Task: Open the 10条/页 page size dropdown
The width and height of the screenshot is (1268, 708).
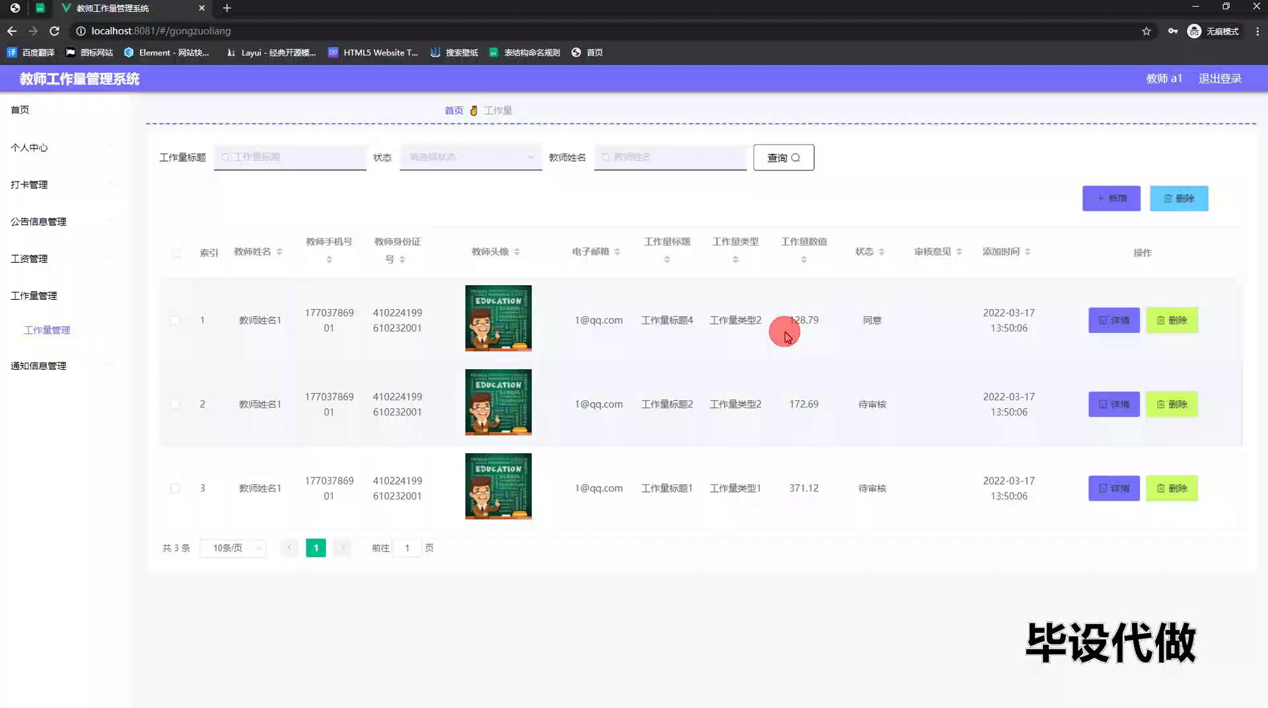Action: tap(232, 548)
